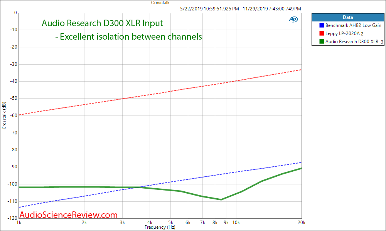Viewport: 386px width, 231px height.
Task: Click the 5k frequency axis tick label
Action: (x=170, y=223)
